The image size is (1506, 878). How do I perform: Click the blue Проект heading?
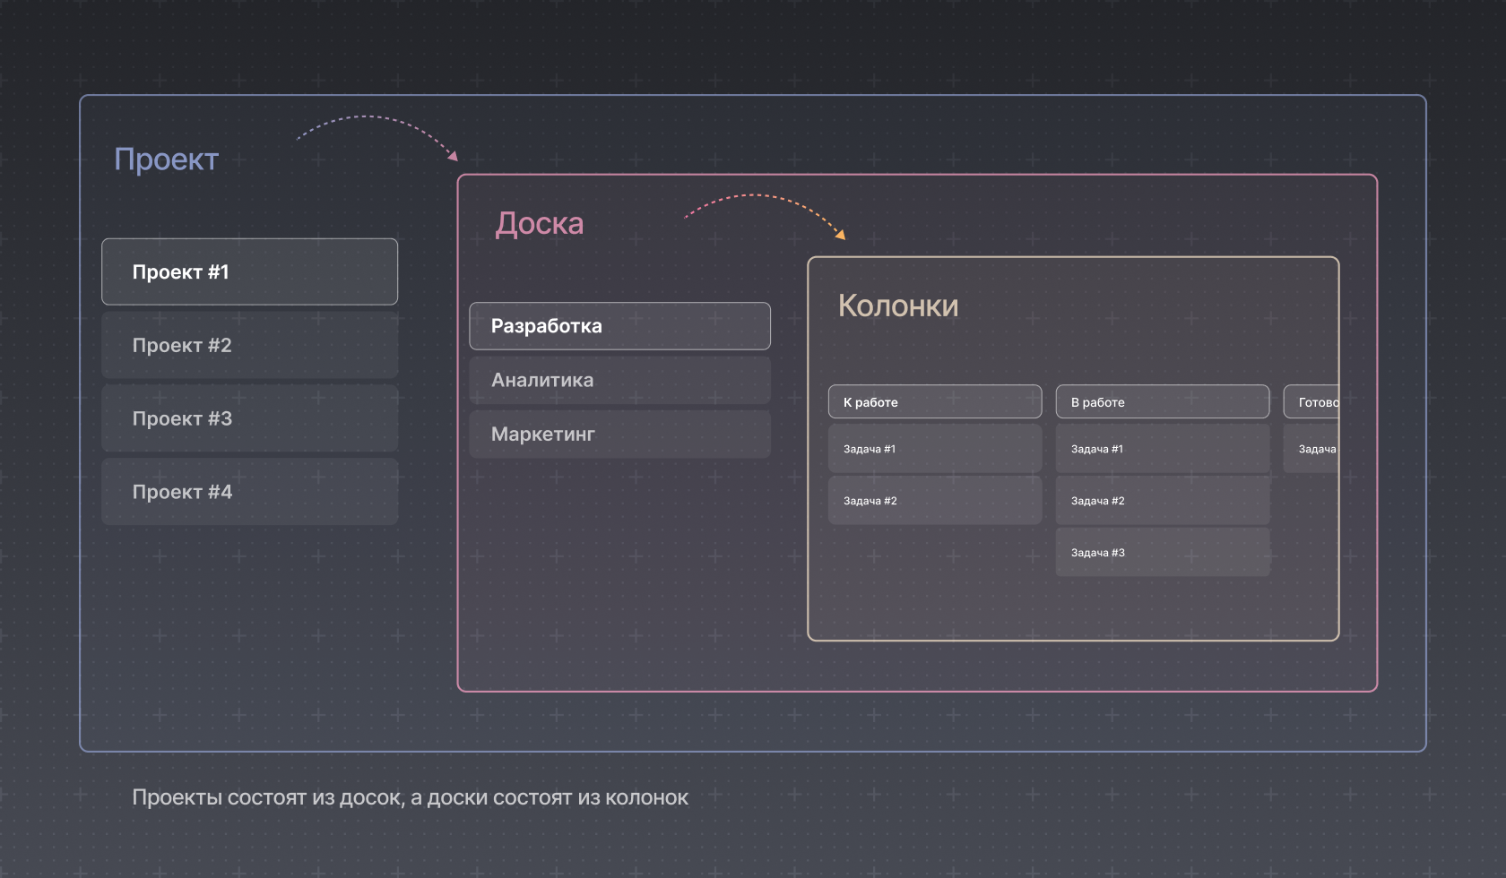pyautogui.click(x=167, y=159)
